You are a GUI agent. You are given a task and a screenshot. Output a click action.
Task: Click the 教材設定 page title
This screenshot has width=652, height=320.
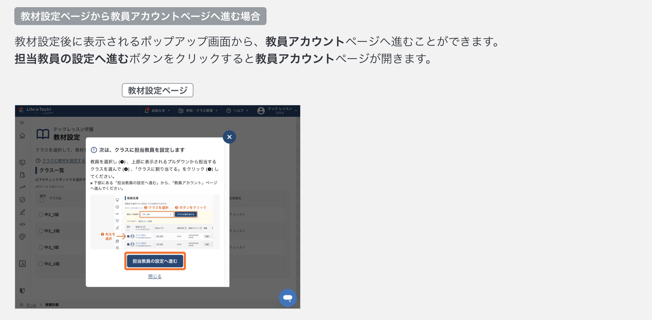pos(67,137)
